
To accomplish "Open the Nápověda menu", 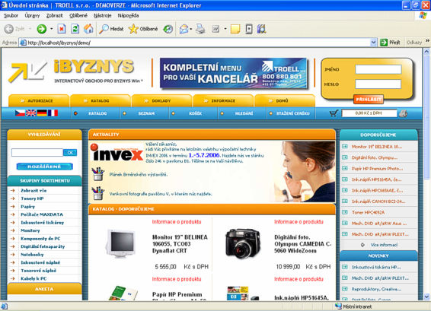I will (128, 16).
